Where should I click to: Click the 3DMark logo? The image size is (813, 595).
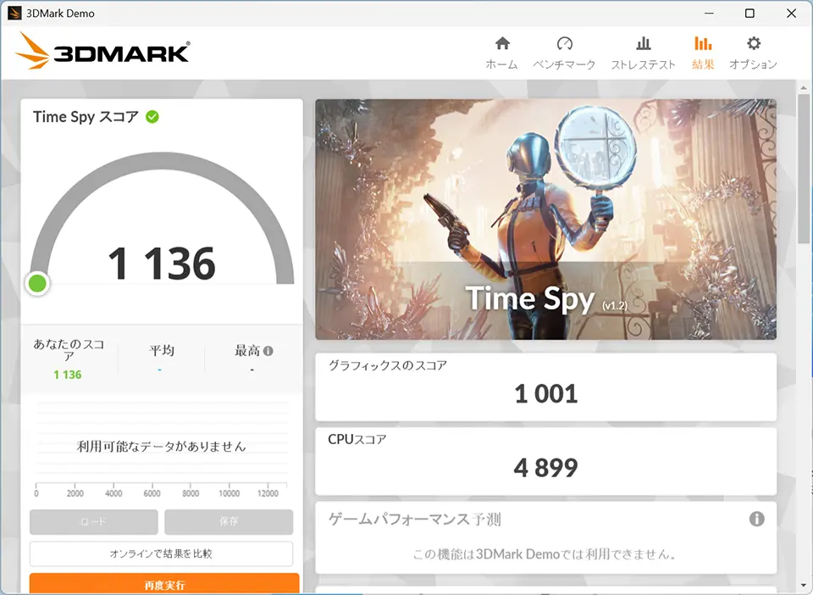103,51
